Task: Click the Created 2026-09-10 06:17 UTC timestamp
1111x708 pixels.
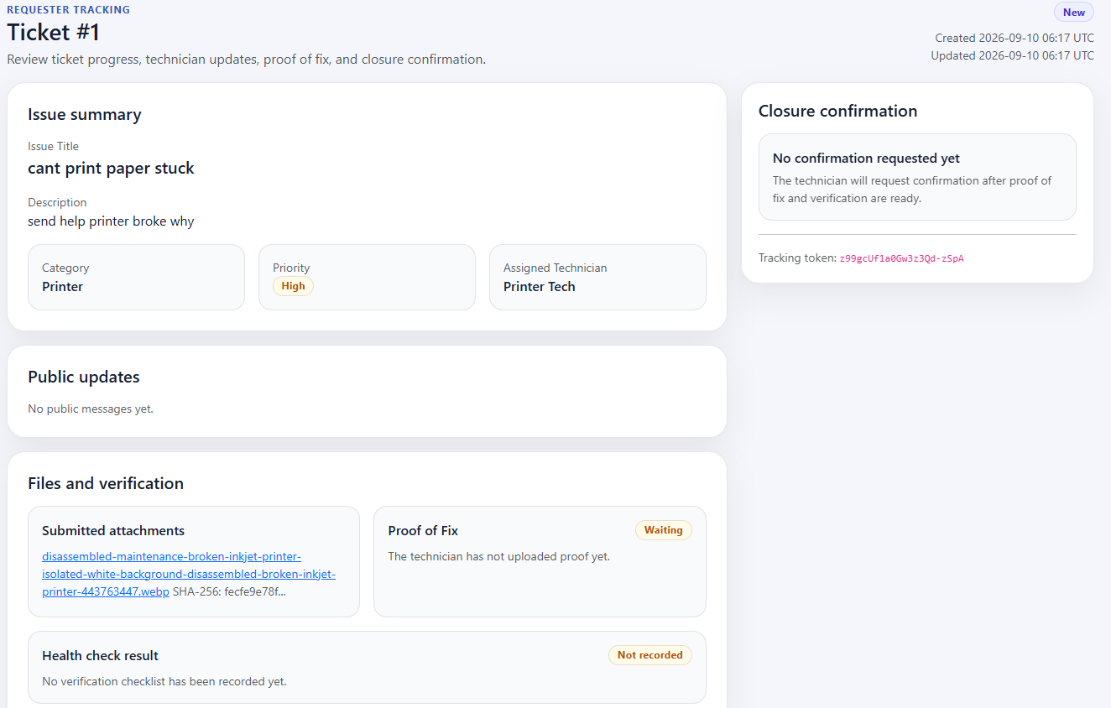Action: pyautogui.click(x=1015, y=38)
